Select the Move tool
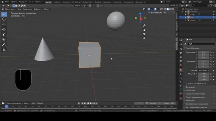Image resolution: width=216 pixels, height=121 pixels. coord(4,25)
